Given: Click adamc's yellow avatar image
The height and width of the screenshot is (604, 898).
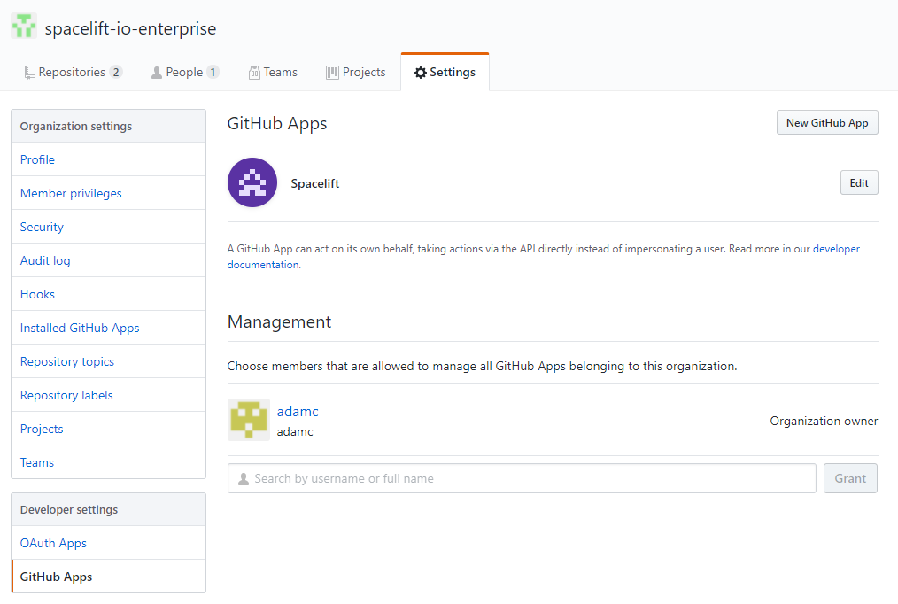Looking at the screenshot, I should pyautogui.click(x=249, y=420).
